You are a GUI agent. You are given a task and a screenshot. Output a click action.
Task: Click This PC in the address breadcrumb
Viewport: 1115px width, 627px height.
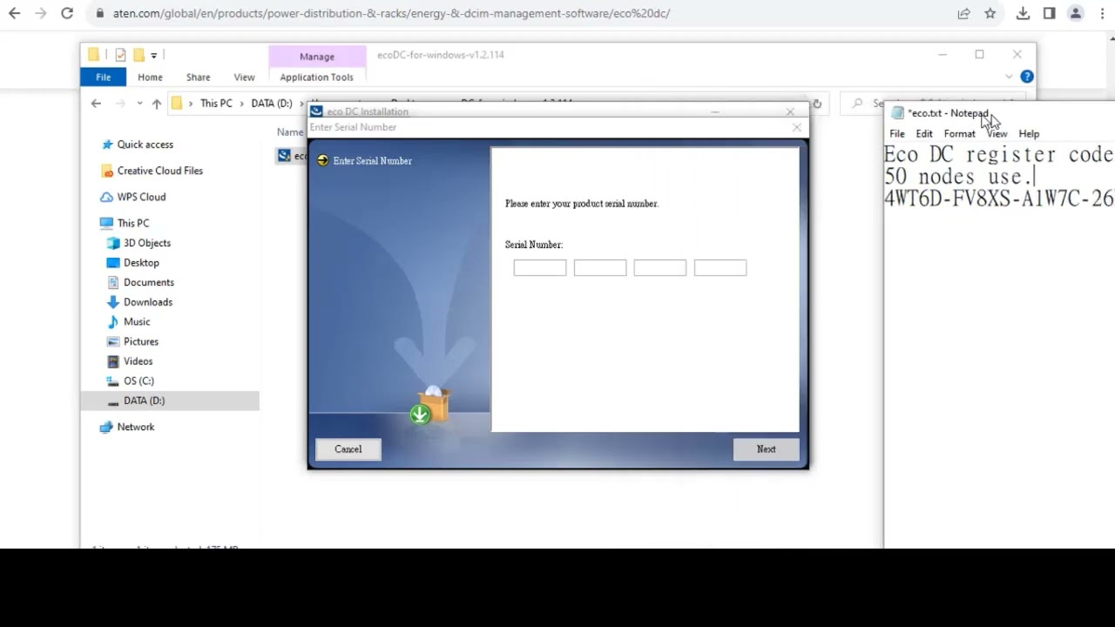click(216, 104)
